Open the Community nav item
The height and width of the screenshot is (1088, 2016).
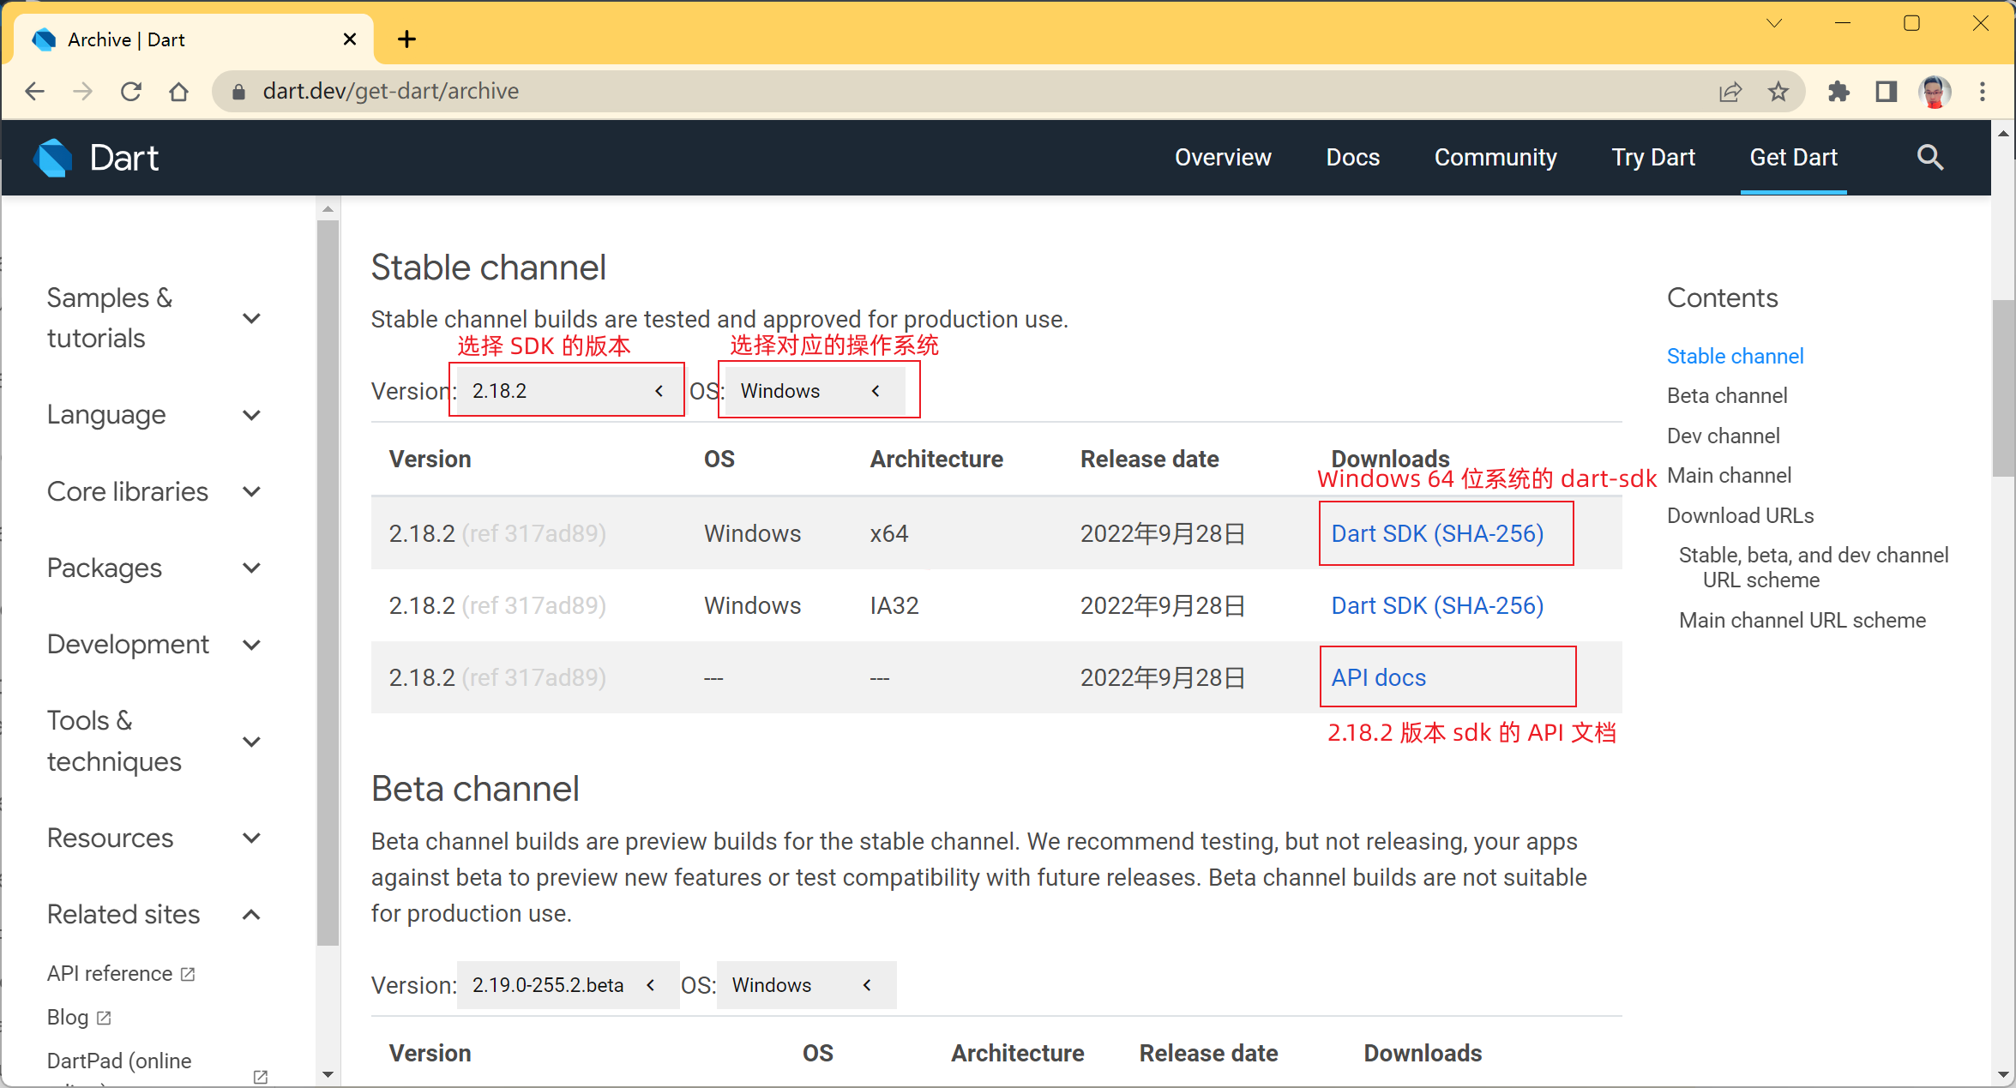click(x=1495, y=158)
